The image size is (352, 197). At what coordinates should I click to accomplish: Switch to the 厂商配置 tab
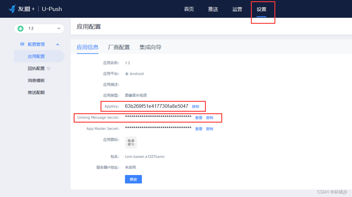119,47
